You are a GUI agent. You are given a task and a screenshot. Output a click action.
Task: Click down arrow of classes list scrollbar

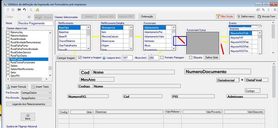pos(50,75)
